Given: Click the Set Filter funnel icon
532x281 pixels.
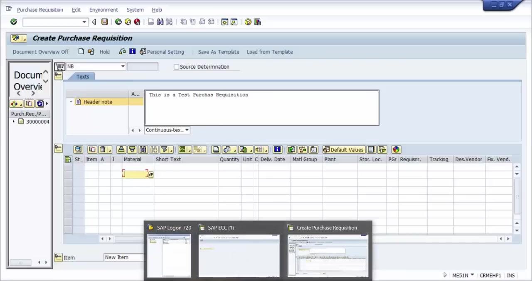Looking at the screenshot, I should [x=165, y=150].
